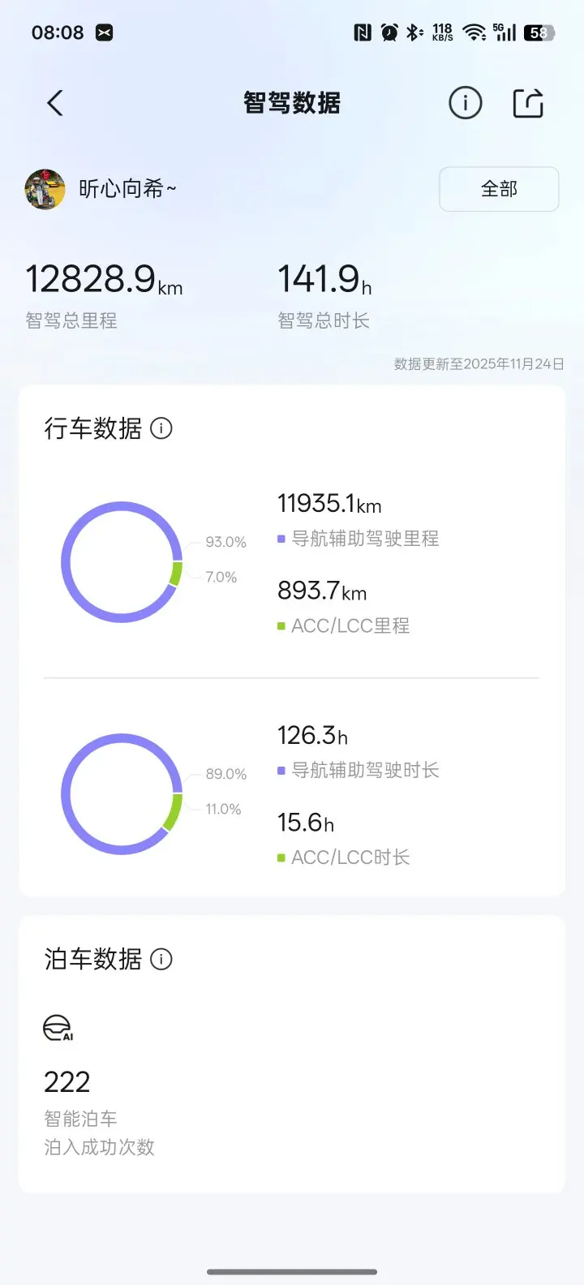Tap the Bluetooth status icon
Viewport: 584px width, 1285px height.
click(x=414, y=32)
